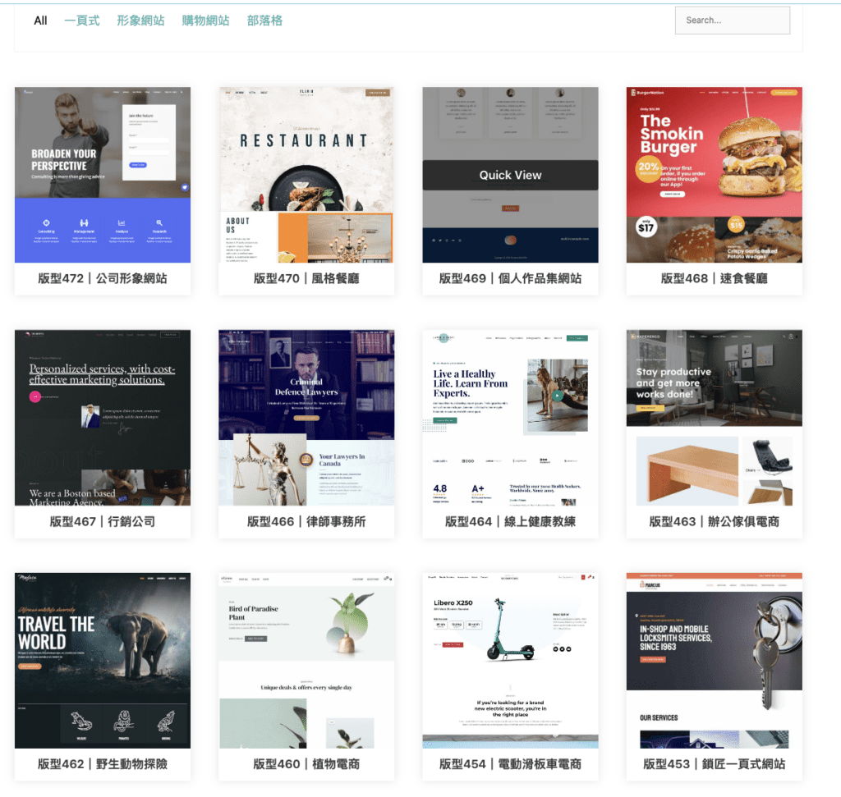The height and width of the screenshot is (797, 841).
Task: Show the 部落格 category
Action: coord(264,21)
